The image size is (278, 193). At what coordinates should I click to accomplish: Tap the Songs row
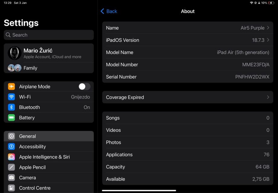pyautogui.click(x=188, y=118)
